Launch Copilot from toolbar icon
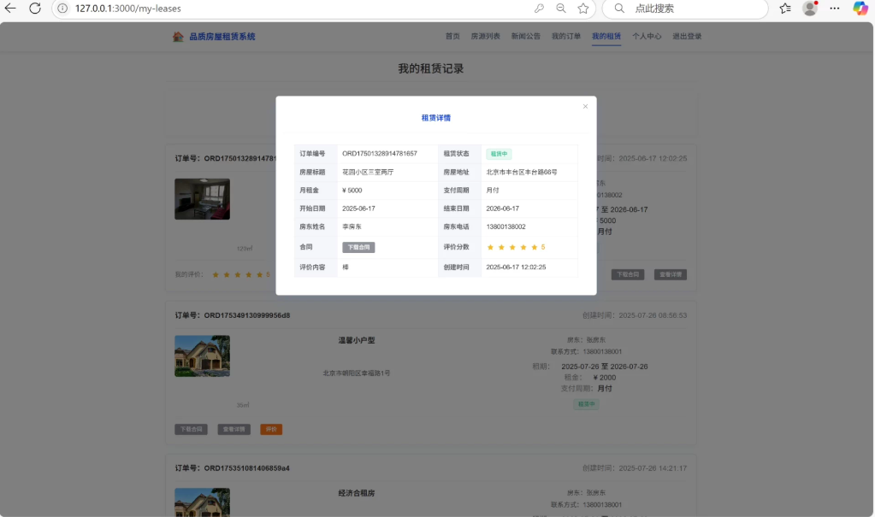The height and width of the screenshot is (517, 875). pyautogui.click(x=860, y=9)
